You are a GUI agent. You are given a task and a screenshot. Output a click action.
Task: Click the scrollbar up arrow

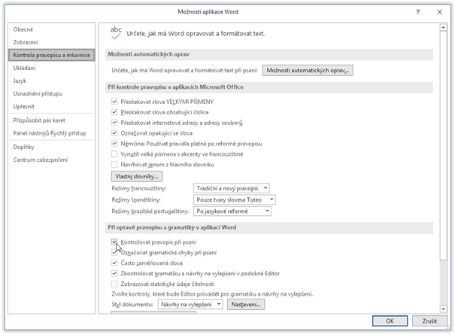click(x=443, y=28)
